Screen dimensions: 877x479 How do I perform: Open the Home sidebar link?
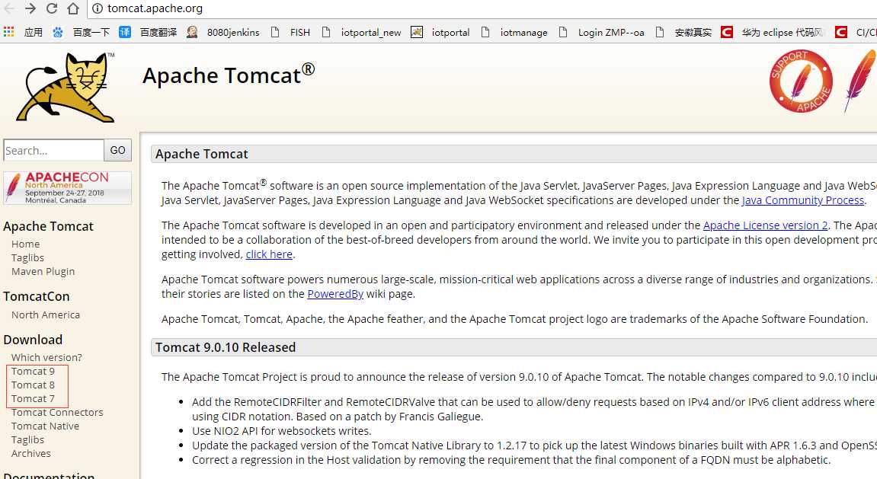(25, 244)
